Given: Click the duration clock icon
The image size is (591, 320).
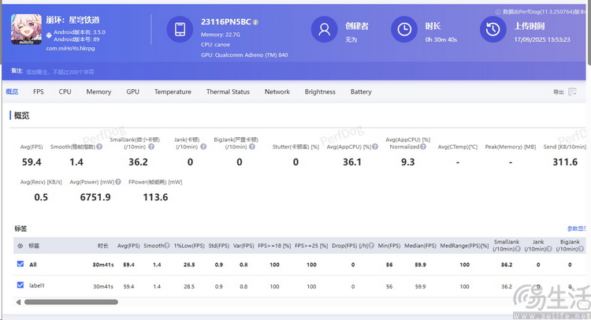Looking at the screenshot, I should (404, 30).
